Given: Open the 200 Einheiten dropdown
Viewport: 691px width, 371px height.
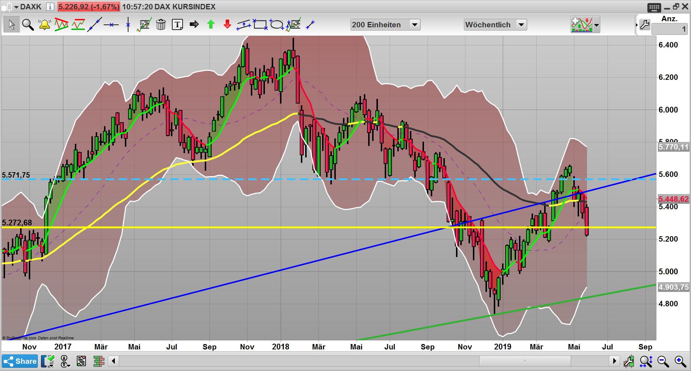Looking at the screenshot, I should click(x=415, y=24).
